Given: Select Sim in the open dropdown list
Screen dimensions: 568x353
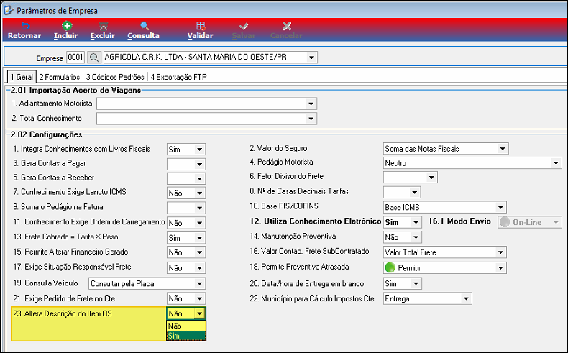Looking at the screenshot, I should [186, 336].
